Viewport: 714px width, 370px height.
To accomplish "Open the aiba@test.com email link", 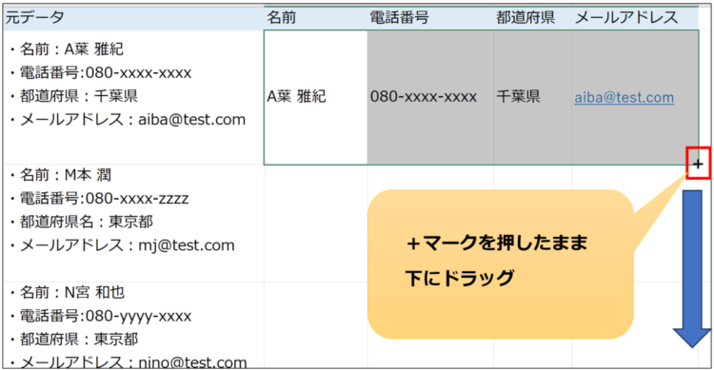I will [624, 97].
